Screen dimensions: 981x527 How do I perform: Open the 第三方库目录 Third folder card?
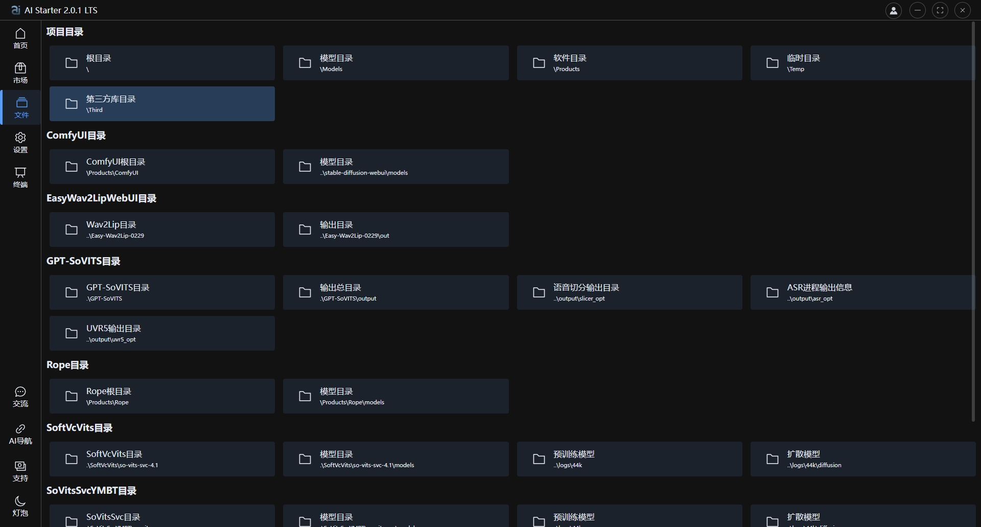click(162, 103)
